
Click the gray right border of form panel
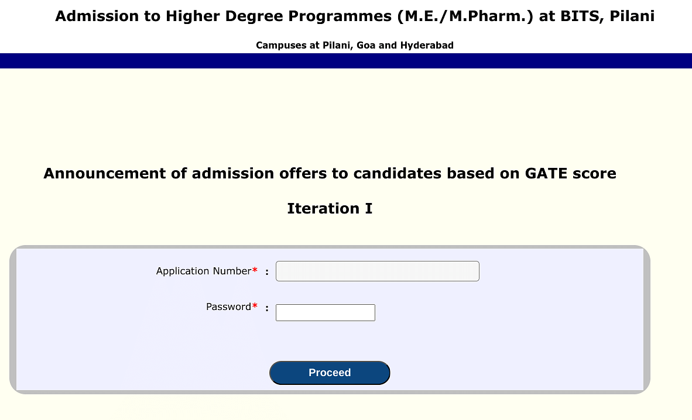pos(646,319)
